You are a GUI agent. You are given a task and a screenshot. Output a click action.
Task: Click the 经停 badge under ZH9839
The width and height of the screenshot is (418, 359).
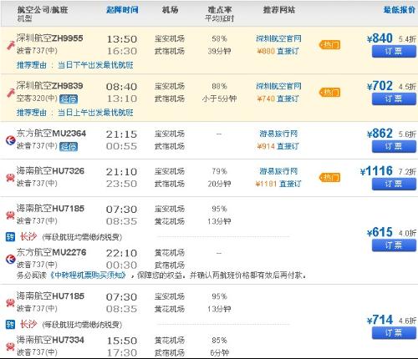point(69,99)
